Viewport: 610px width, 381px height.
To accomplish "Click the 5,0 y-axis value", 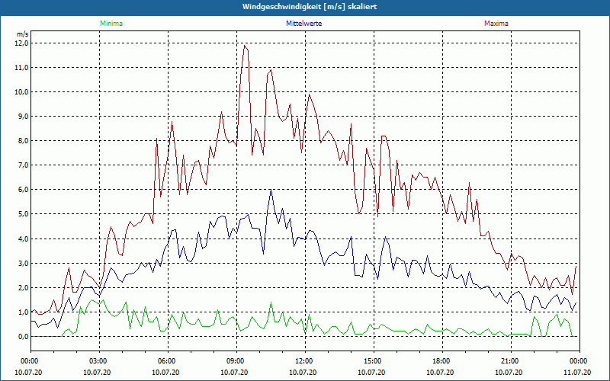I will coord(23,214).
